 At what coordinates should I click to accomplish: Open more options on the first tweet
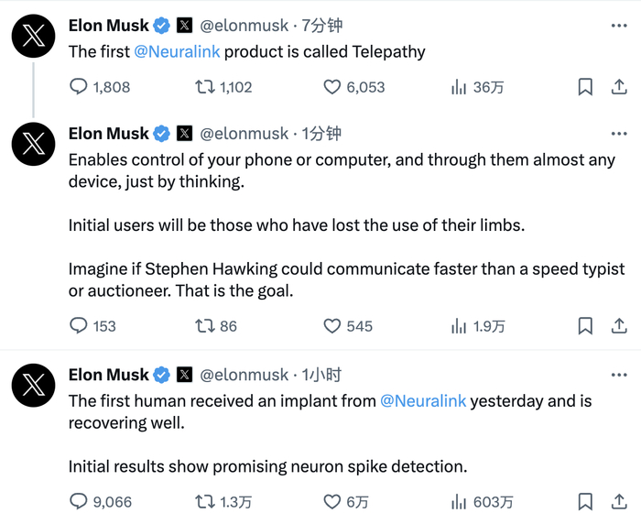[619, 26]
